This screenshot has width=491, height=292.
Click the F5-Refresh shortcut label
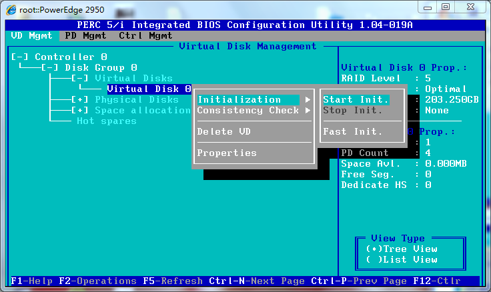pyautogui.click(x=173, y=281)
